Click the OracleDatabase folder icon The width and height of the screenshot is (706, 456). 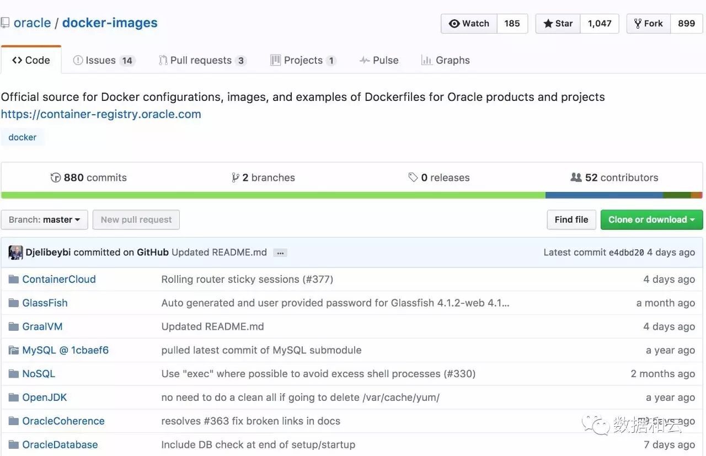click(x=14, y=444)
